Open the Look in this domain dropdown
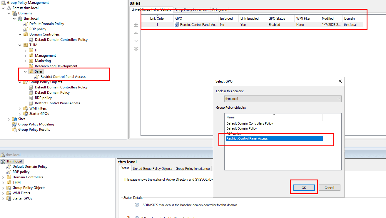Viewport: 386px width, 218px height. (339, 99)
